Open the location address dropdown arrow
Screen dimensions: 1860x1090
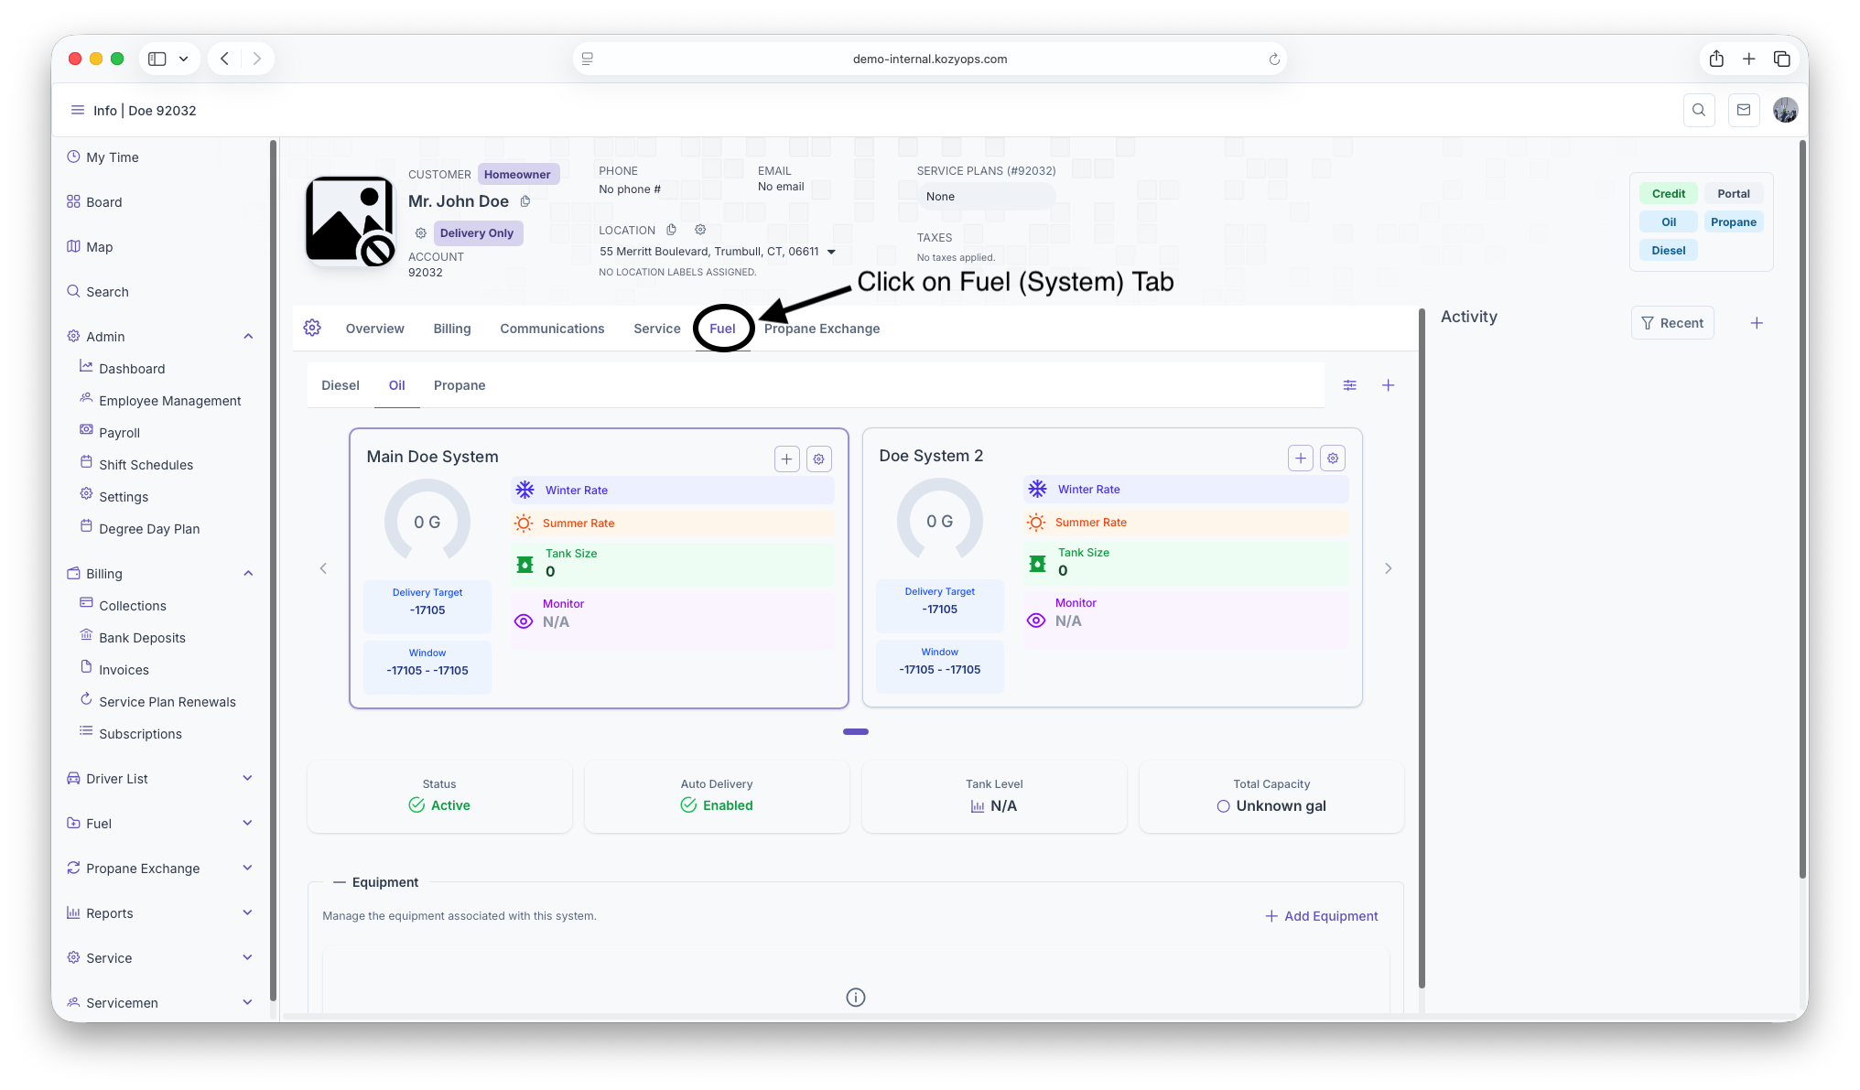(x=831, y=252)
